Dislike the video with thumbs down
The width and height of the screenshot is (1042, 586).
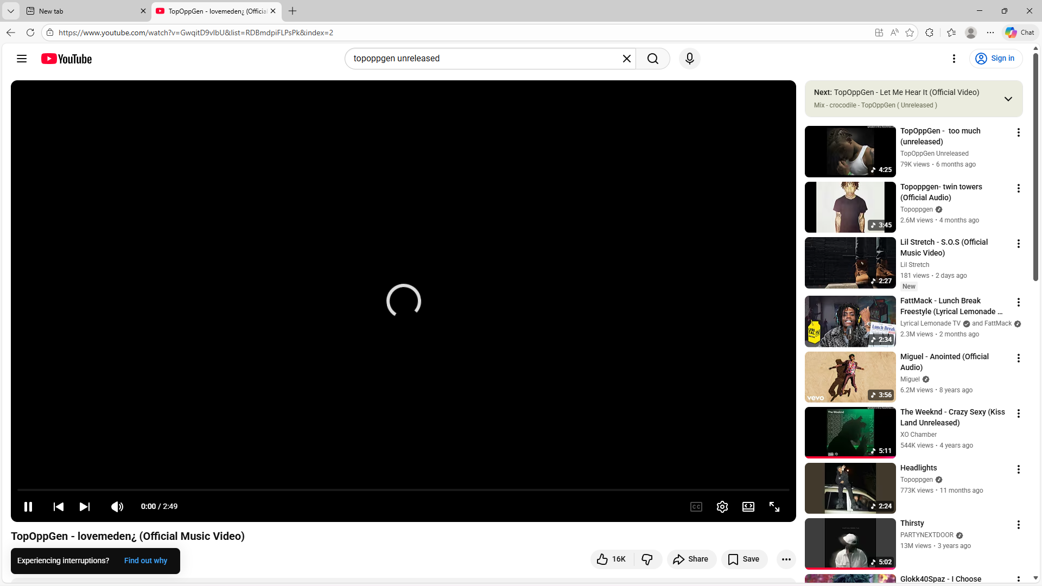point(647,559)
